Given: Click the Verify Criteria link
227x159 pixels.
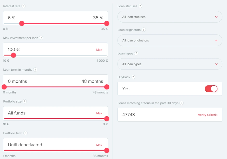Looking at the screenshot, I should [208, 115].
